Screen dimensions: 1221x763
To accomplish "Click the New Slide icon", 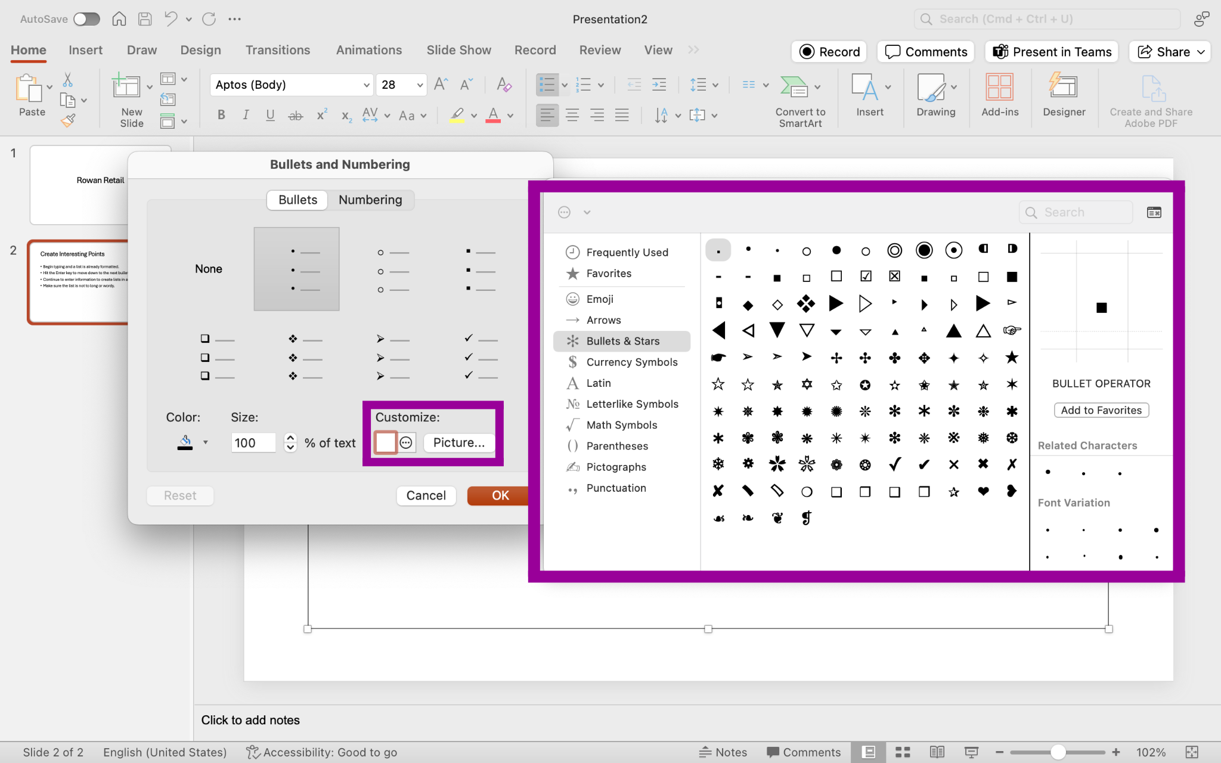I will [126, 86].
